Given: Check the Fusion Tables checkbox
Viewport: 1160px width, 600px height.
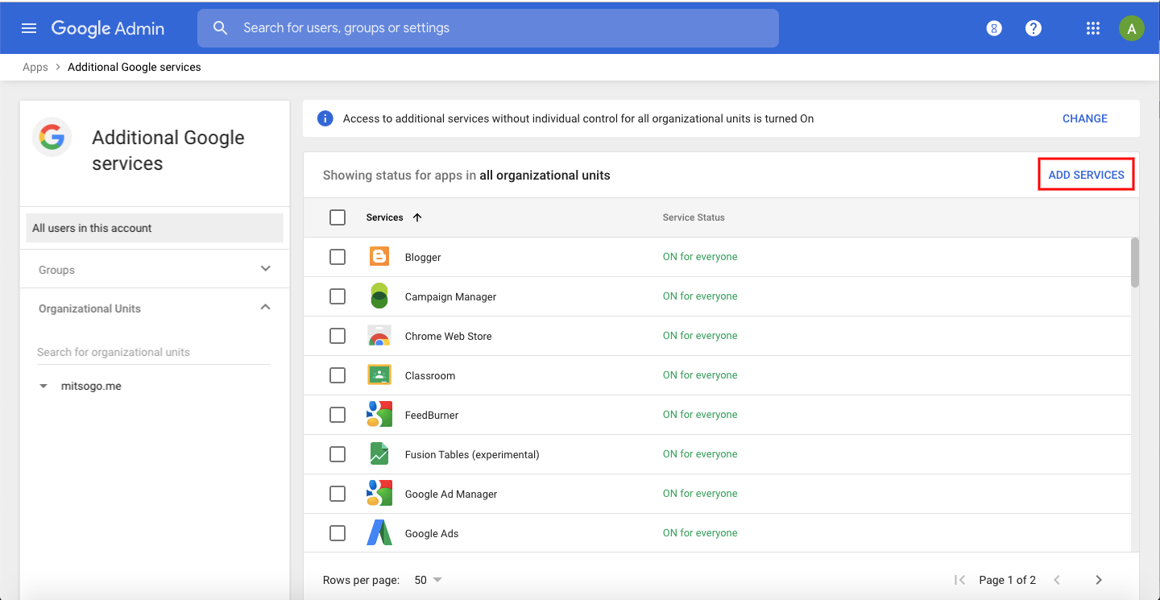Looking at the screenshot, I should point(338,454).
